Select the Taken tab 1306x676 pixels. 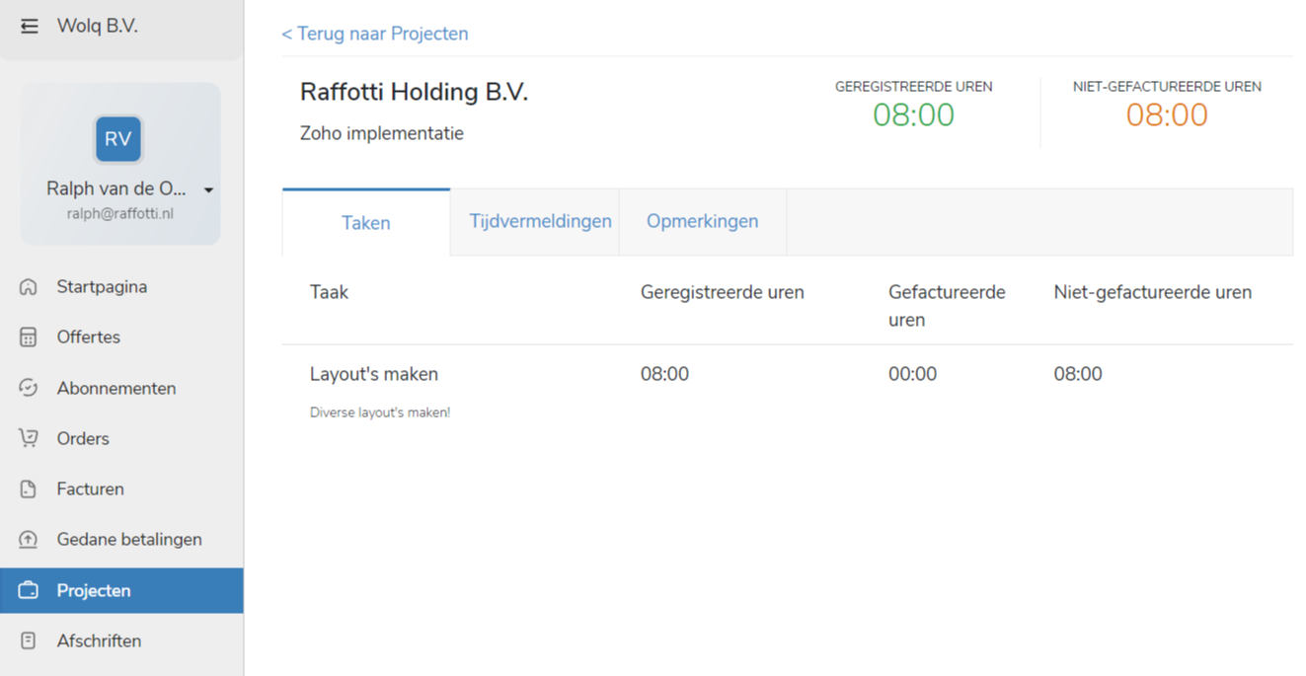(x=366, y=223)
